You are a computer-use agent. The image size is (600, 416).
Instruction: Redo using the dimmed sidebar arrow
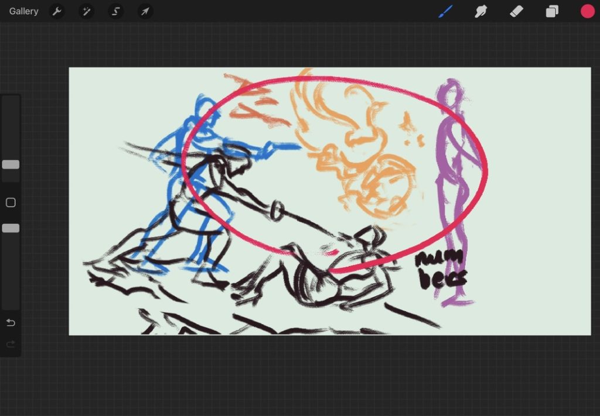11,345
